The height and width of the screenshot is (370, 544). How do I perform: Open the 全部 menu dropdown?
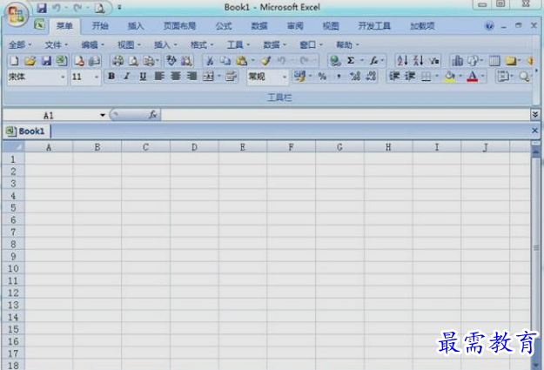coord(20,44)
